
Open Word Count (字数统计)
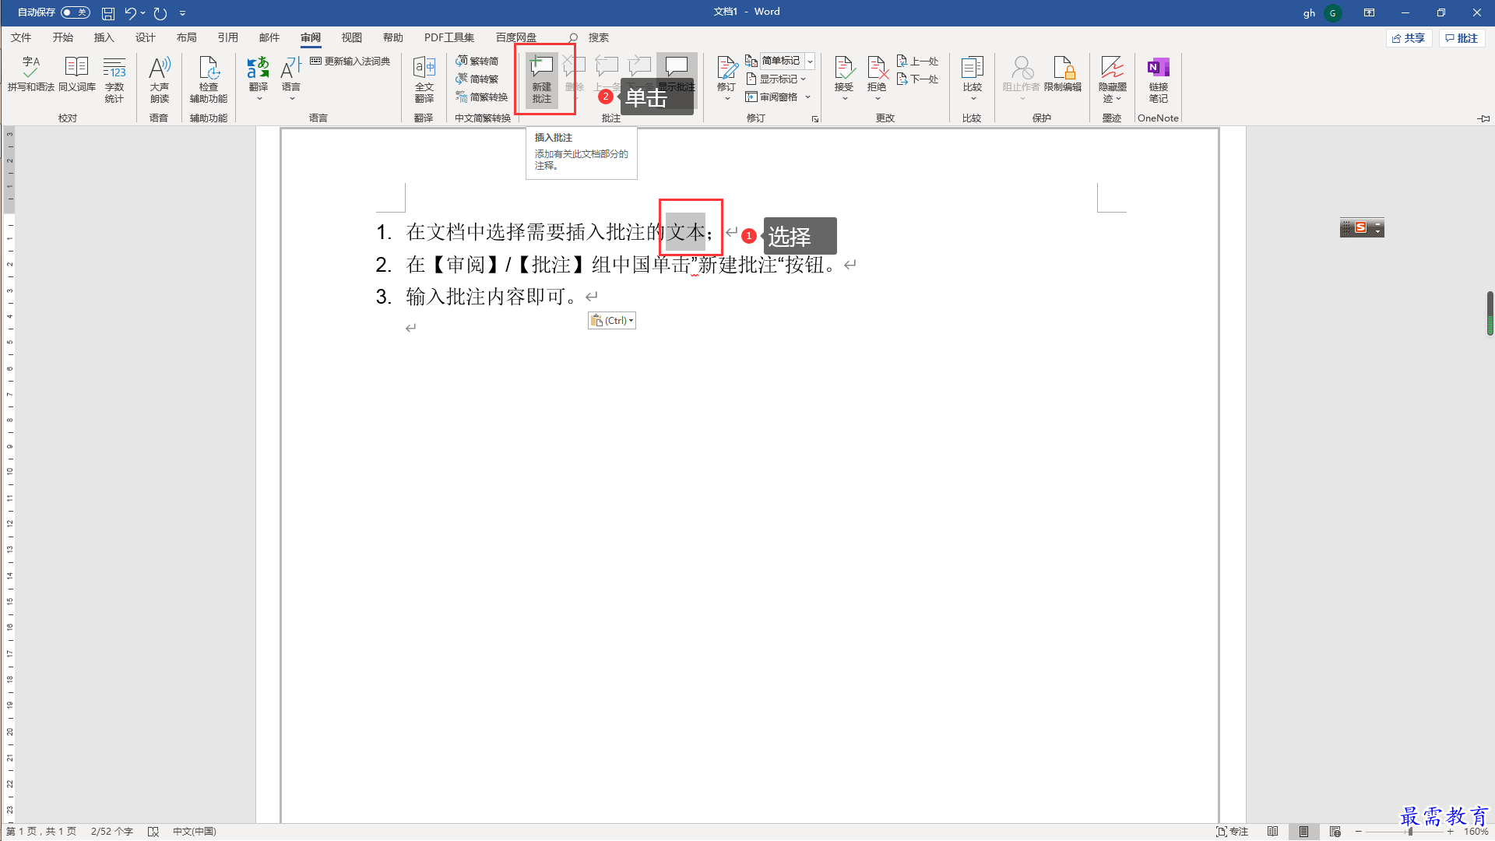[114, 79]
